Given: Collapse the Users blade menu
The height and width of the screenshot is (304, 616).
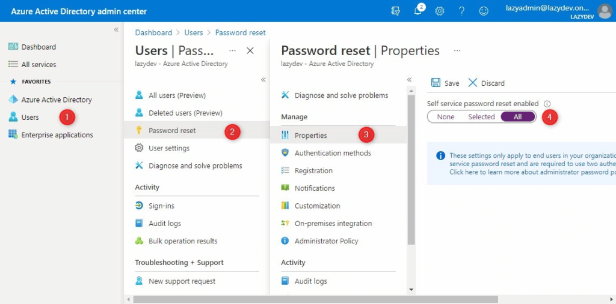Looking at the screenshot, I should pos(263,80).
